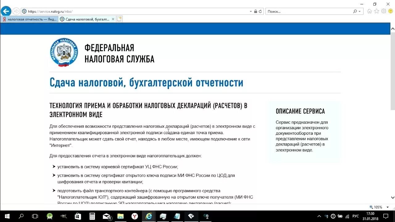Open the taskbar clock showing 17:30

coord(370,216)
